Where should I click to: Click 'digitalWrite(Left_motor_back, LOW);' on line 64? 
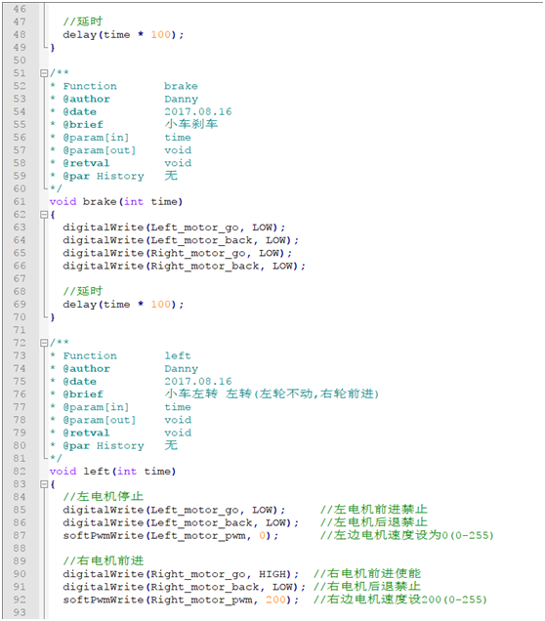[181, 241]
